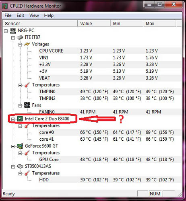Select the +5V voltage row
Viewport: 186px width, 201px height.
coord(110,71)
